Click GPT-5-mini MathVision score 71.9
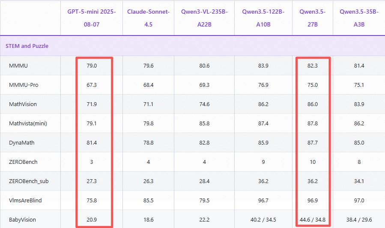This screenshot has width=385, height=228. coord(92,104)
